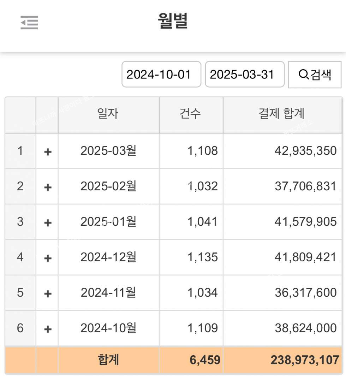Open the sidebar menu icon
346x386 pixels.
[x=29, y=22]
